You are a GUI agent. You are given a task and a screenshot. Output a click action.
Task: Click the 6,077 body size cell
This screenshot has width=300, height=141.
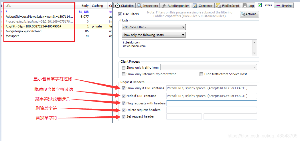click(84, 17)
